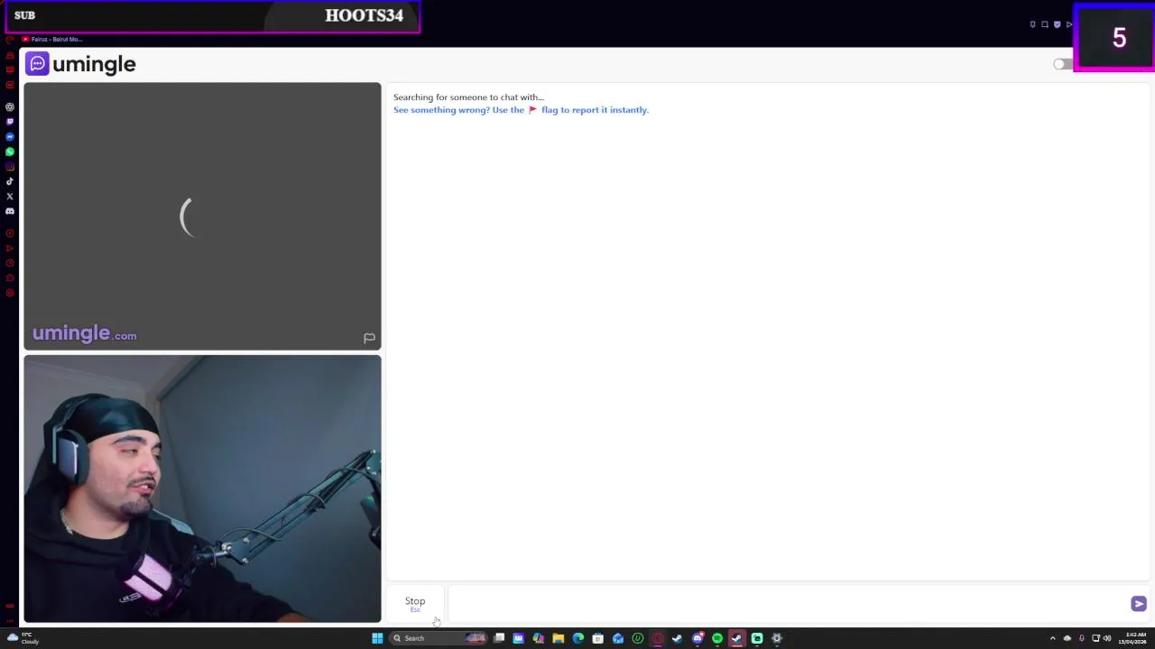Open Discord from the taskbar

(698, 638)
